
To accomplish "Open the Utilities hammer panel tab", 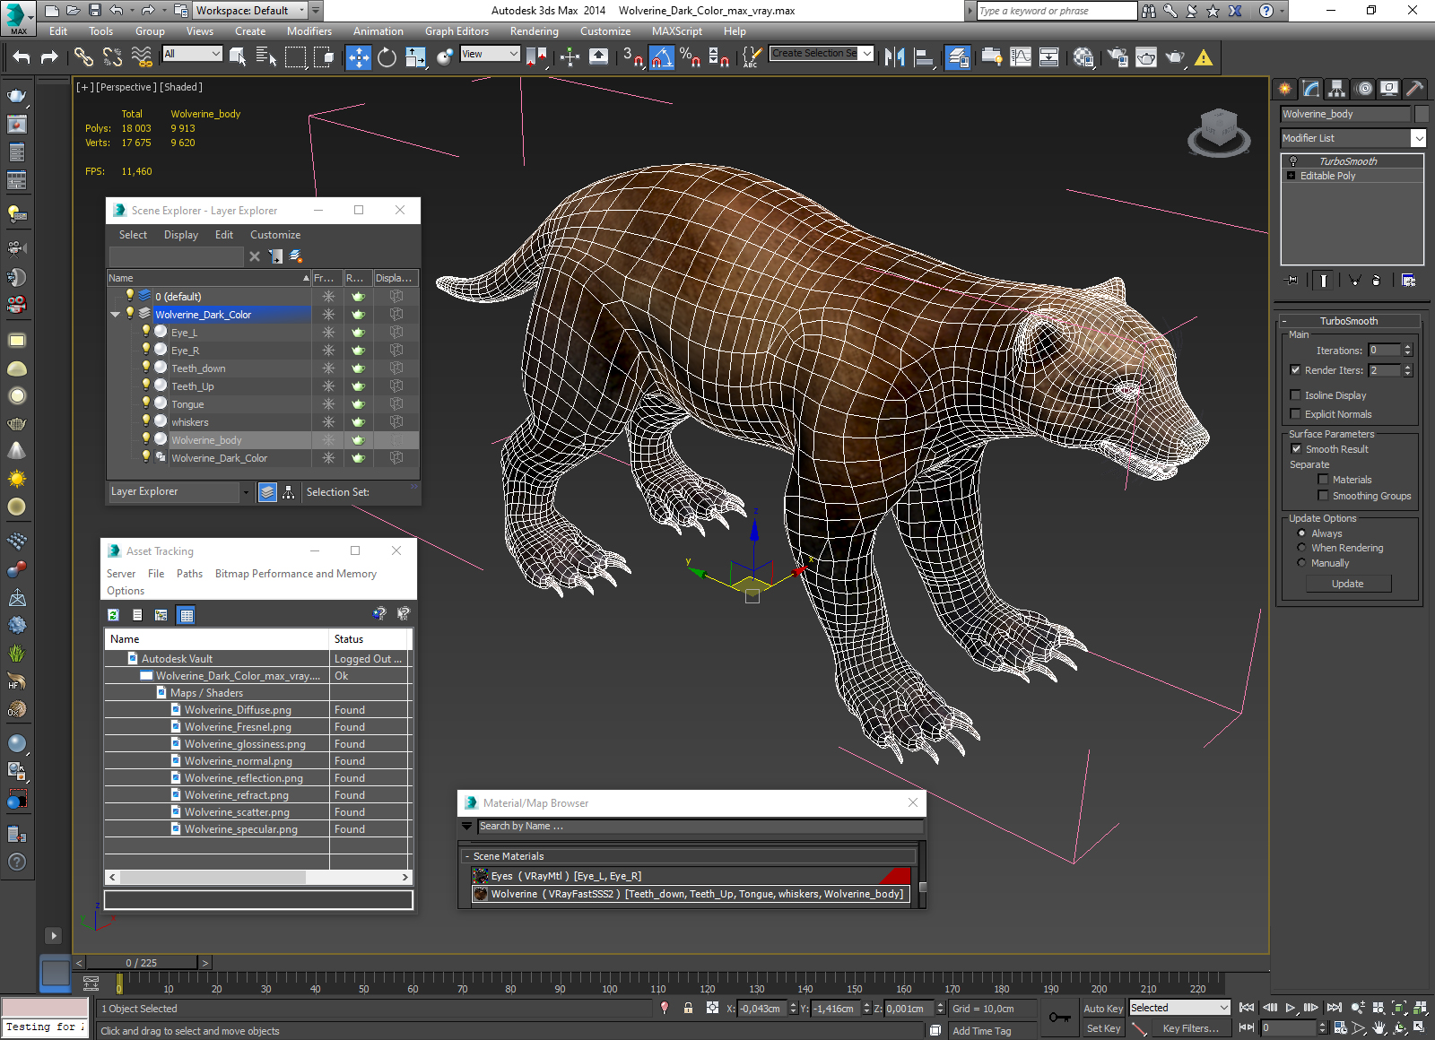I will 1414,88.
